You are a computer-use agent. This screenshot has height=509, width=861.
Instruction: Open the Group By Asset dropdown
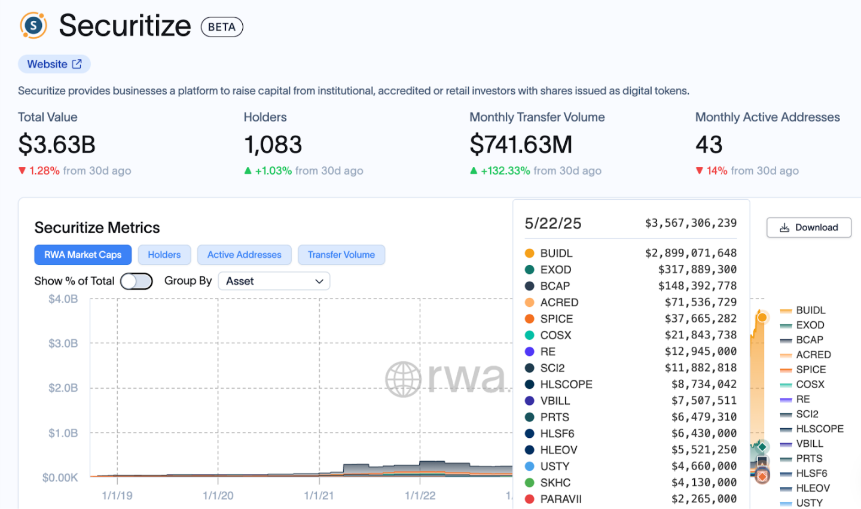(x=274, y=281)
